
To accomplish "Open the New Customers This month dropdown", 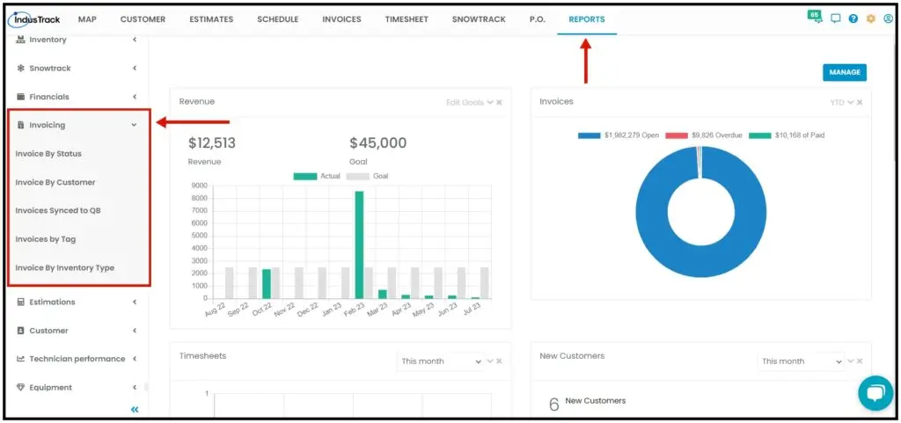I will pyautogui.click(x=801, y=361).
